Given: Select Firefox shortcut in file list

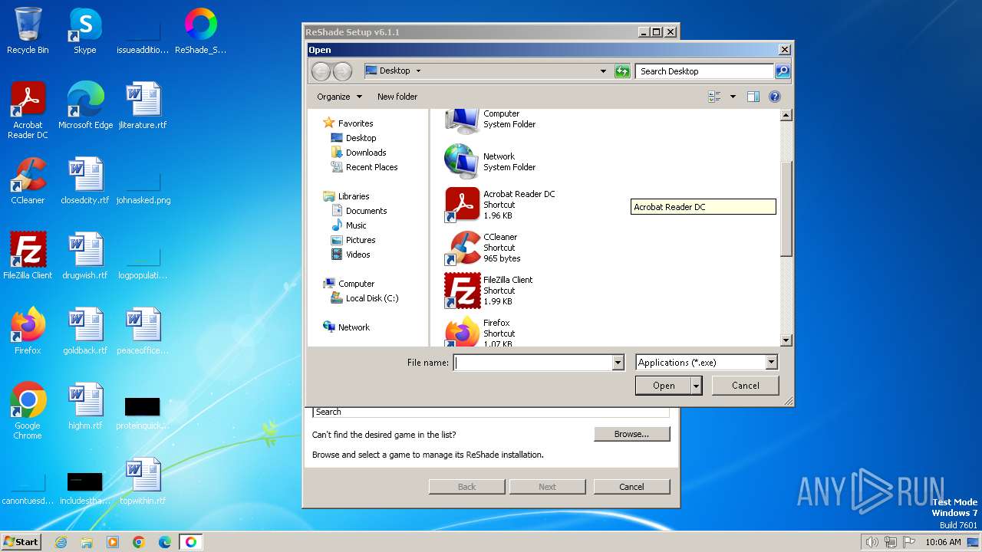Looking at the screenshot, I should click(x=479, y=331).
